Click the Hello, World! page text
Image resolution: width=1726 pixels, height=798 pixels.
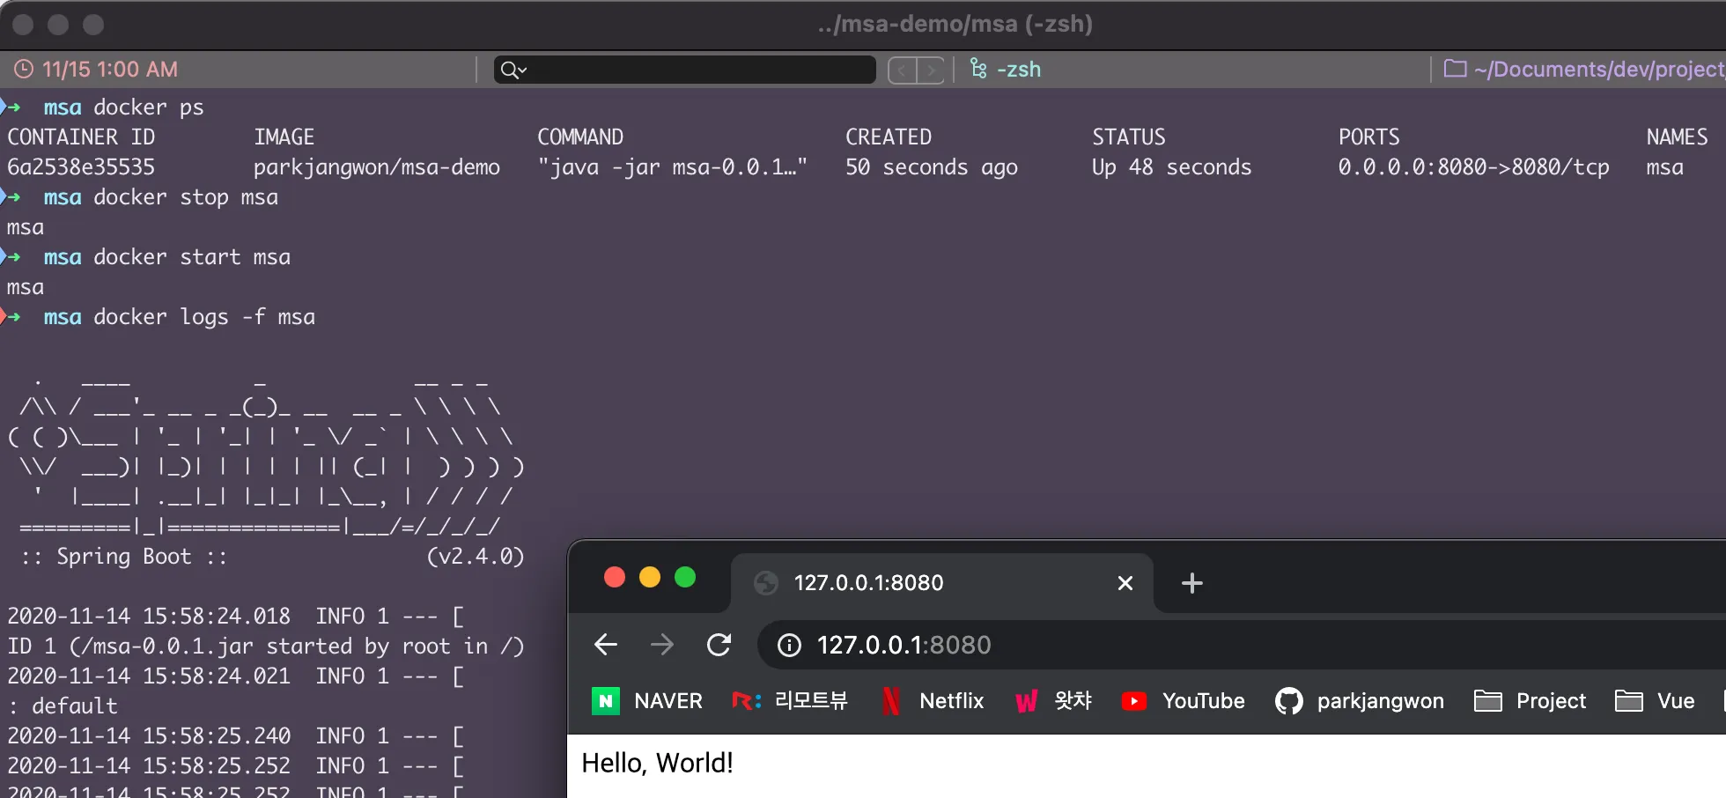(657, 763)
